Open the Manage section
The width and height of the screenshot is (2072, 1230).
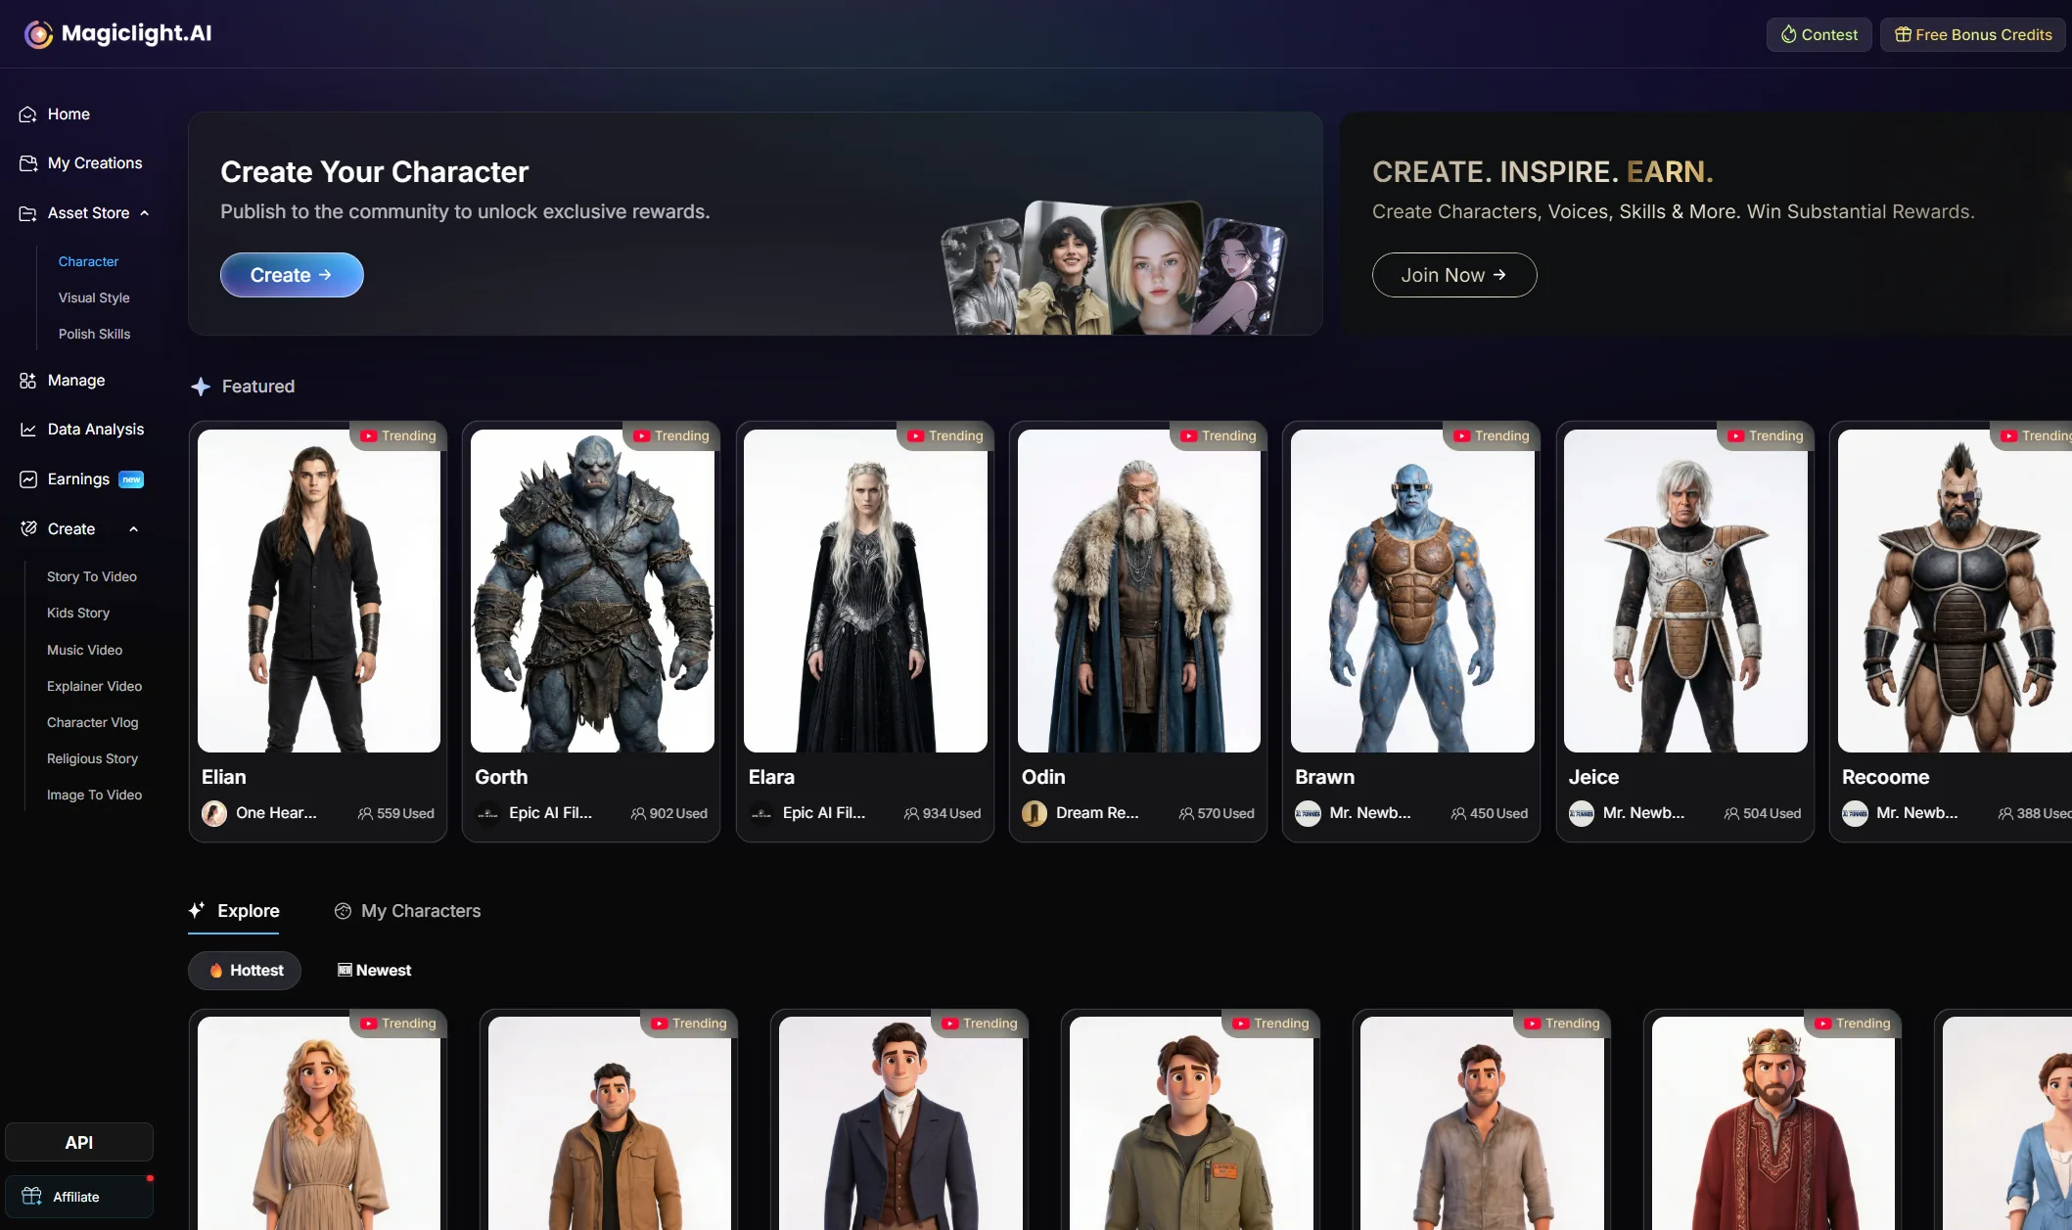[x=63, y=381]
